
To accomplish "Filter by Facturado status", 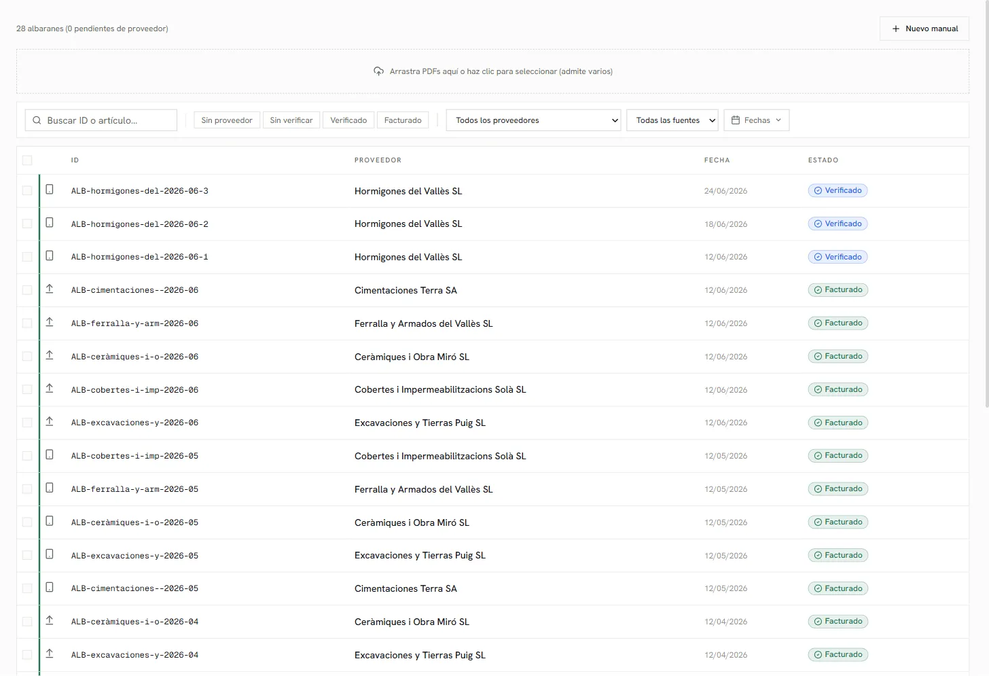I will (403, 120).
